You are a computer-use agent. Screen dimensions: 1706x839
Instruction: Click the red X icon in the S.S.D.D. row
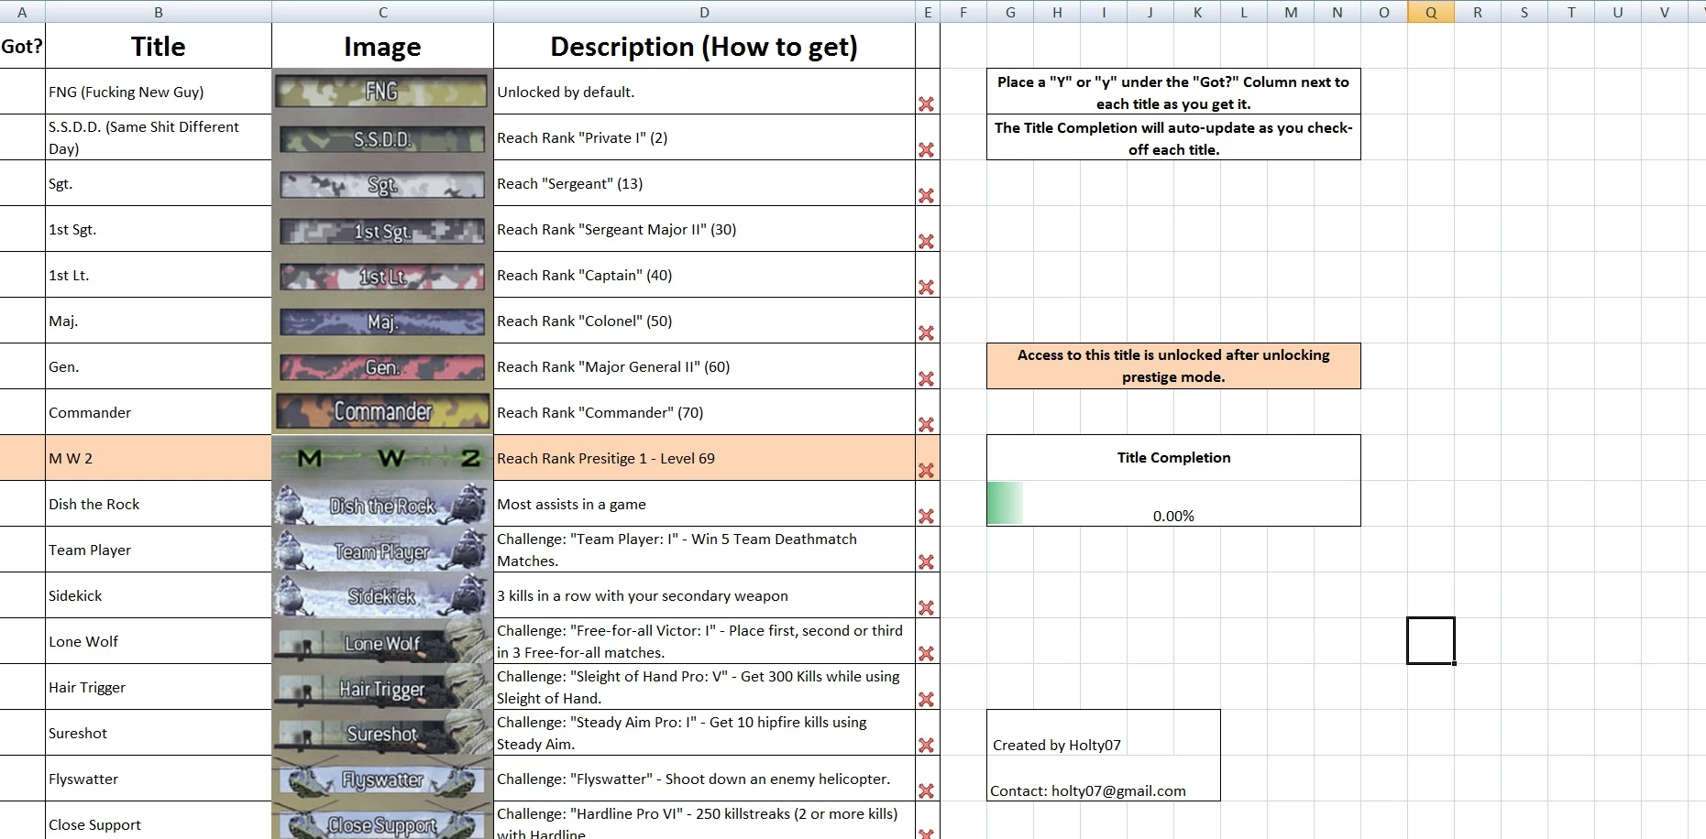[x=926, y=150]
